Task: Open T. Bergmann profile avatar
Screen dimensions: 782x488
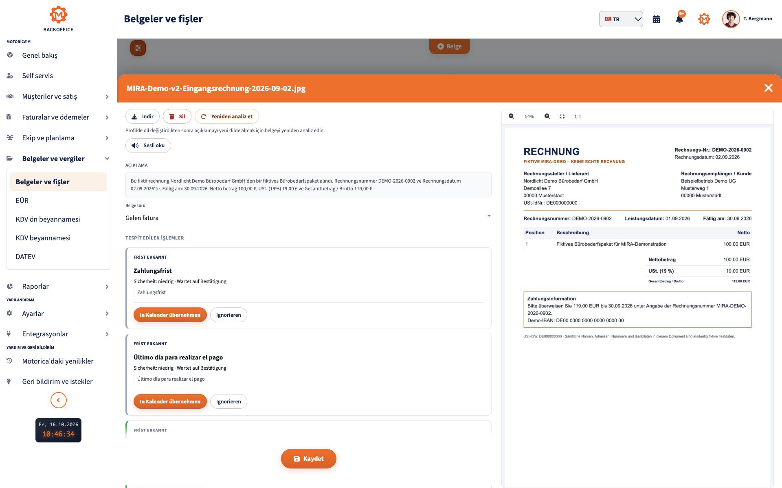Action: coord(731,19)
